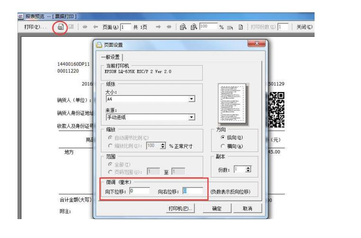361x238 pixels.
Task: Click printer name EPSON LQ-635K text
Action: coord(138,72)
